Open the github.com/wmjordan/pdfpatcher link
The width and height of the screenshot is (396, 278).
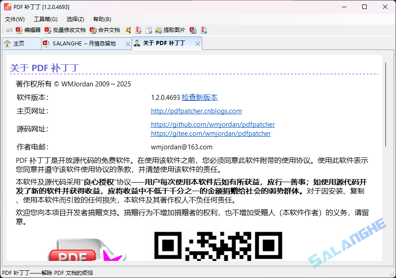click(213, 124)
